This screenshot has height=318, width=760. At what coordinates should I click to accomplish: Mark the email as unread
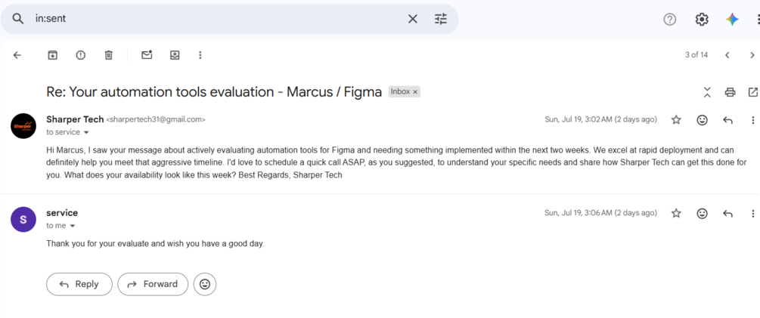pyautogui.click(x=147, y=54)
